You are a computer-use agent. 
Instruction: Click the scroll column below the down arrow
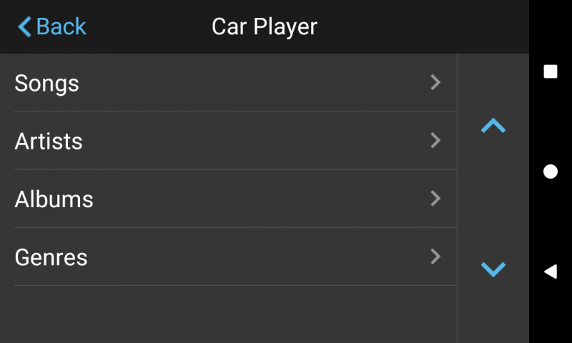493,314
